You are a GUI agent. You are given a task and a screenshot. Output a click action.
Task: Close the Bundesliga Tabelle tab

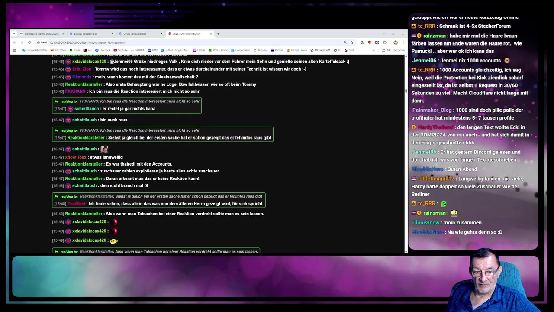[63, 33]
